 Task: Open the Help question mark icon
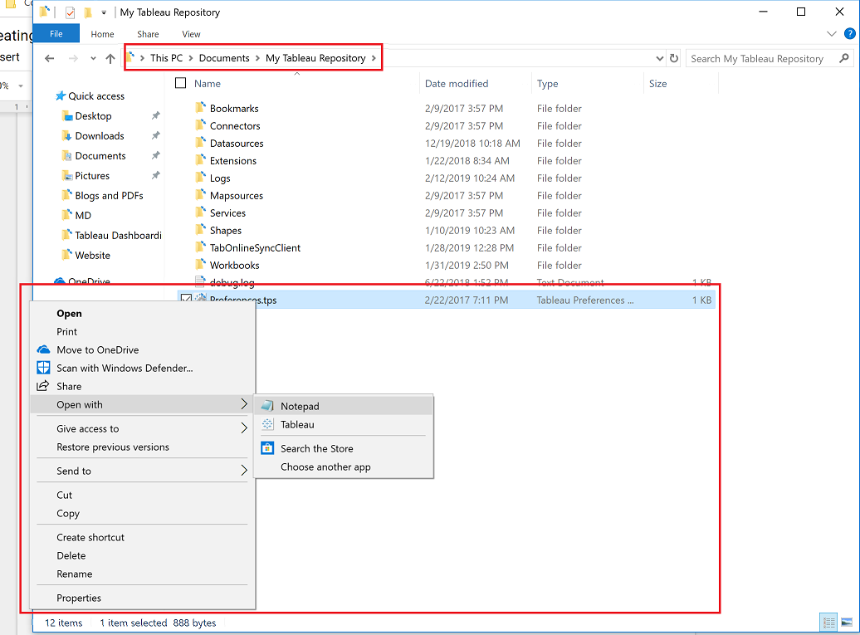point(849,34)
